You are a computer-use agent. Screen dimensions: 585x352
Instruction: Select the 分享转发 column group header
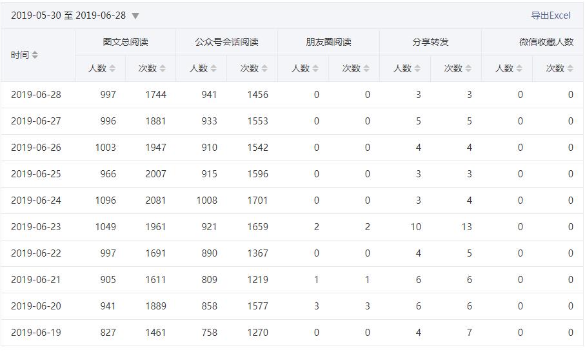pyautogui.click(x=430, y=42)
